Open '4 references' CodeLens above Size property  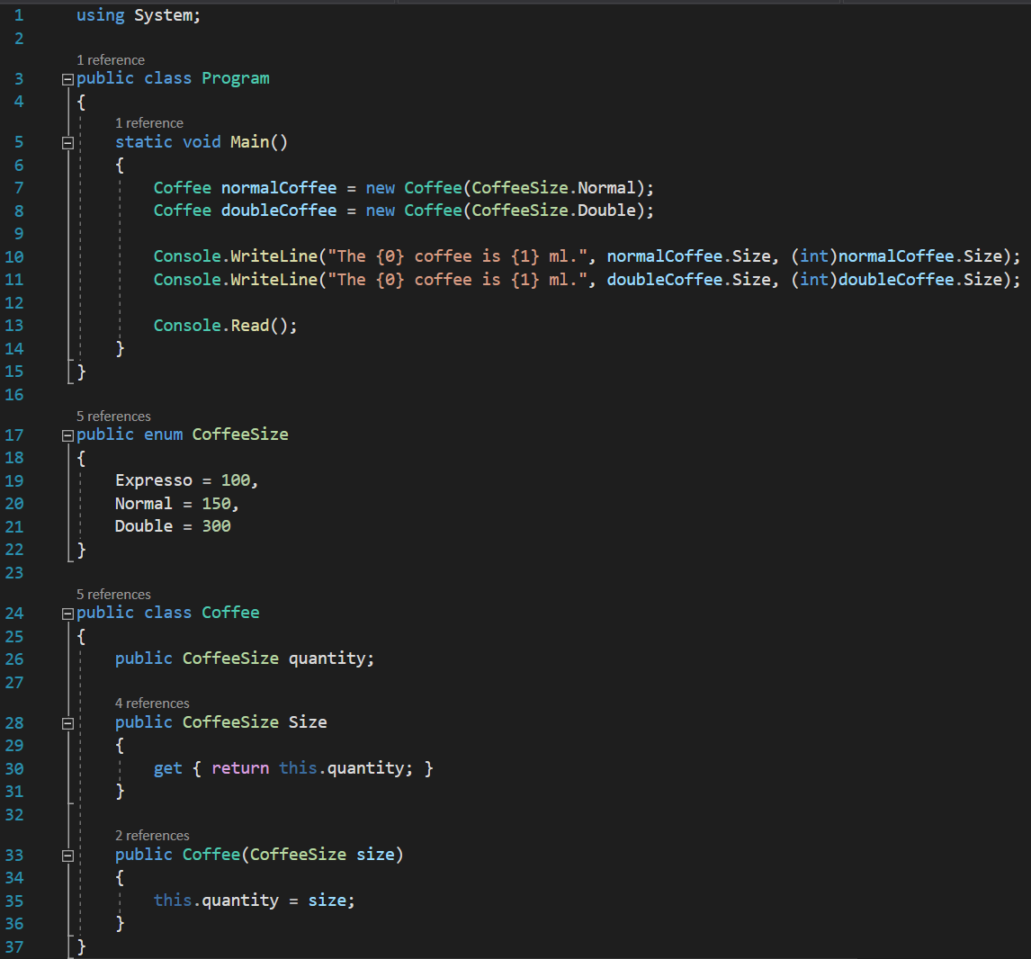(x=152, y=704)
